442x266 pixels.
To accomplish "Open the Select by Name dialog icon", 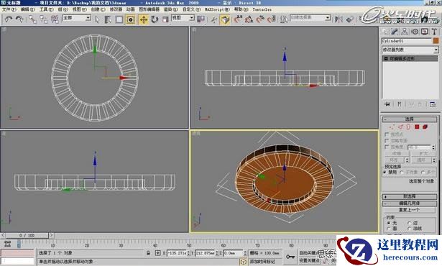I will pyautogui.click(x=108, y=19).
